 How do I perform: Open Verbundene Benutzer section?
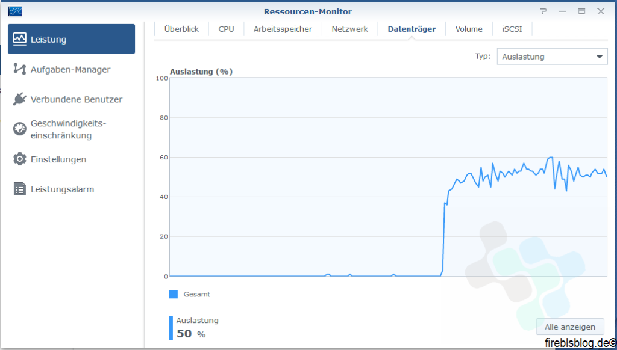coord(71,99)
